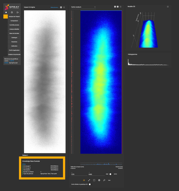Open Comparaison menu item
The image size is (179, 191).
pos(14,21)
